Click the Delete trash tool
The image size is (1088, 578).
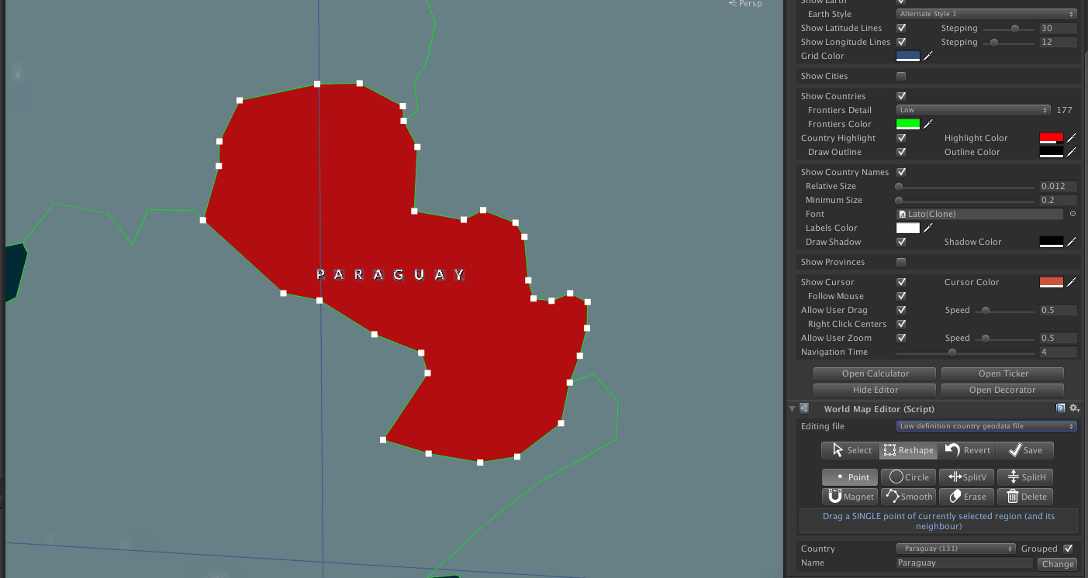tap(1025, 497)
